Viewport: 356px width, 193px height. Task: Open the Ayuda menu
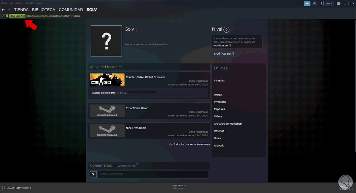[x=39, y=3]
